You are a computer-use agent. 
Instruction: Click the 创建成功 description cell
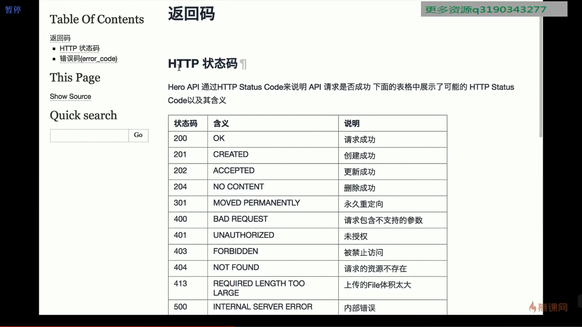pos(393,155)
